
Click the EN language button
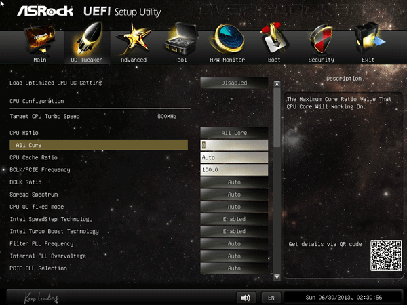(271, 298)
